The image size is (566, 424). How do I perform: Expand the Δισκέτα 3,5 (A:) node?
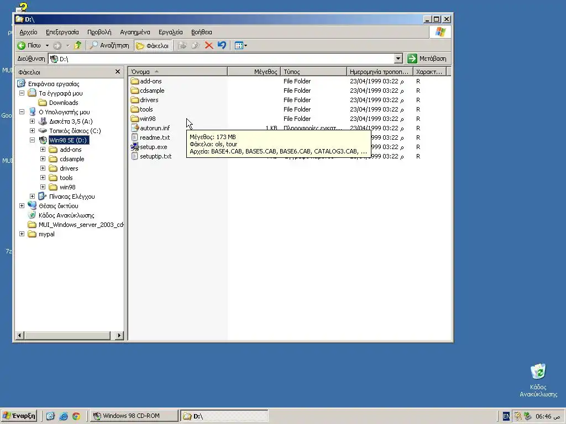(x=32, y=121)
